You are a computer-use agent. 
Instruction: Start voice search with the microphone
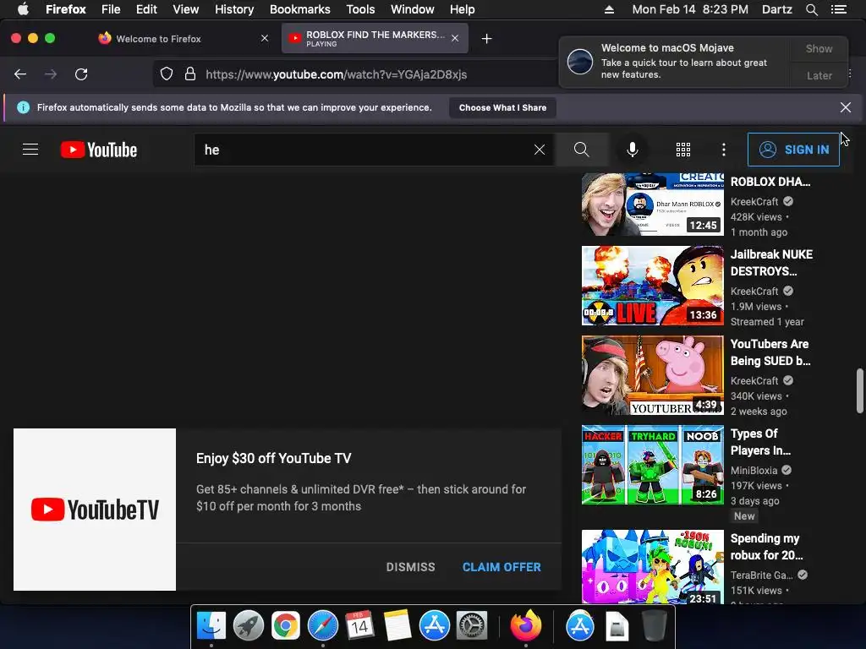coord(633,150)
